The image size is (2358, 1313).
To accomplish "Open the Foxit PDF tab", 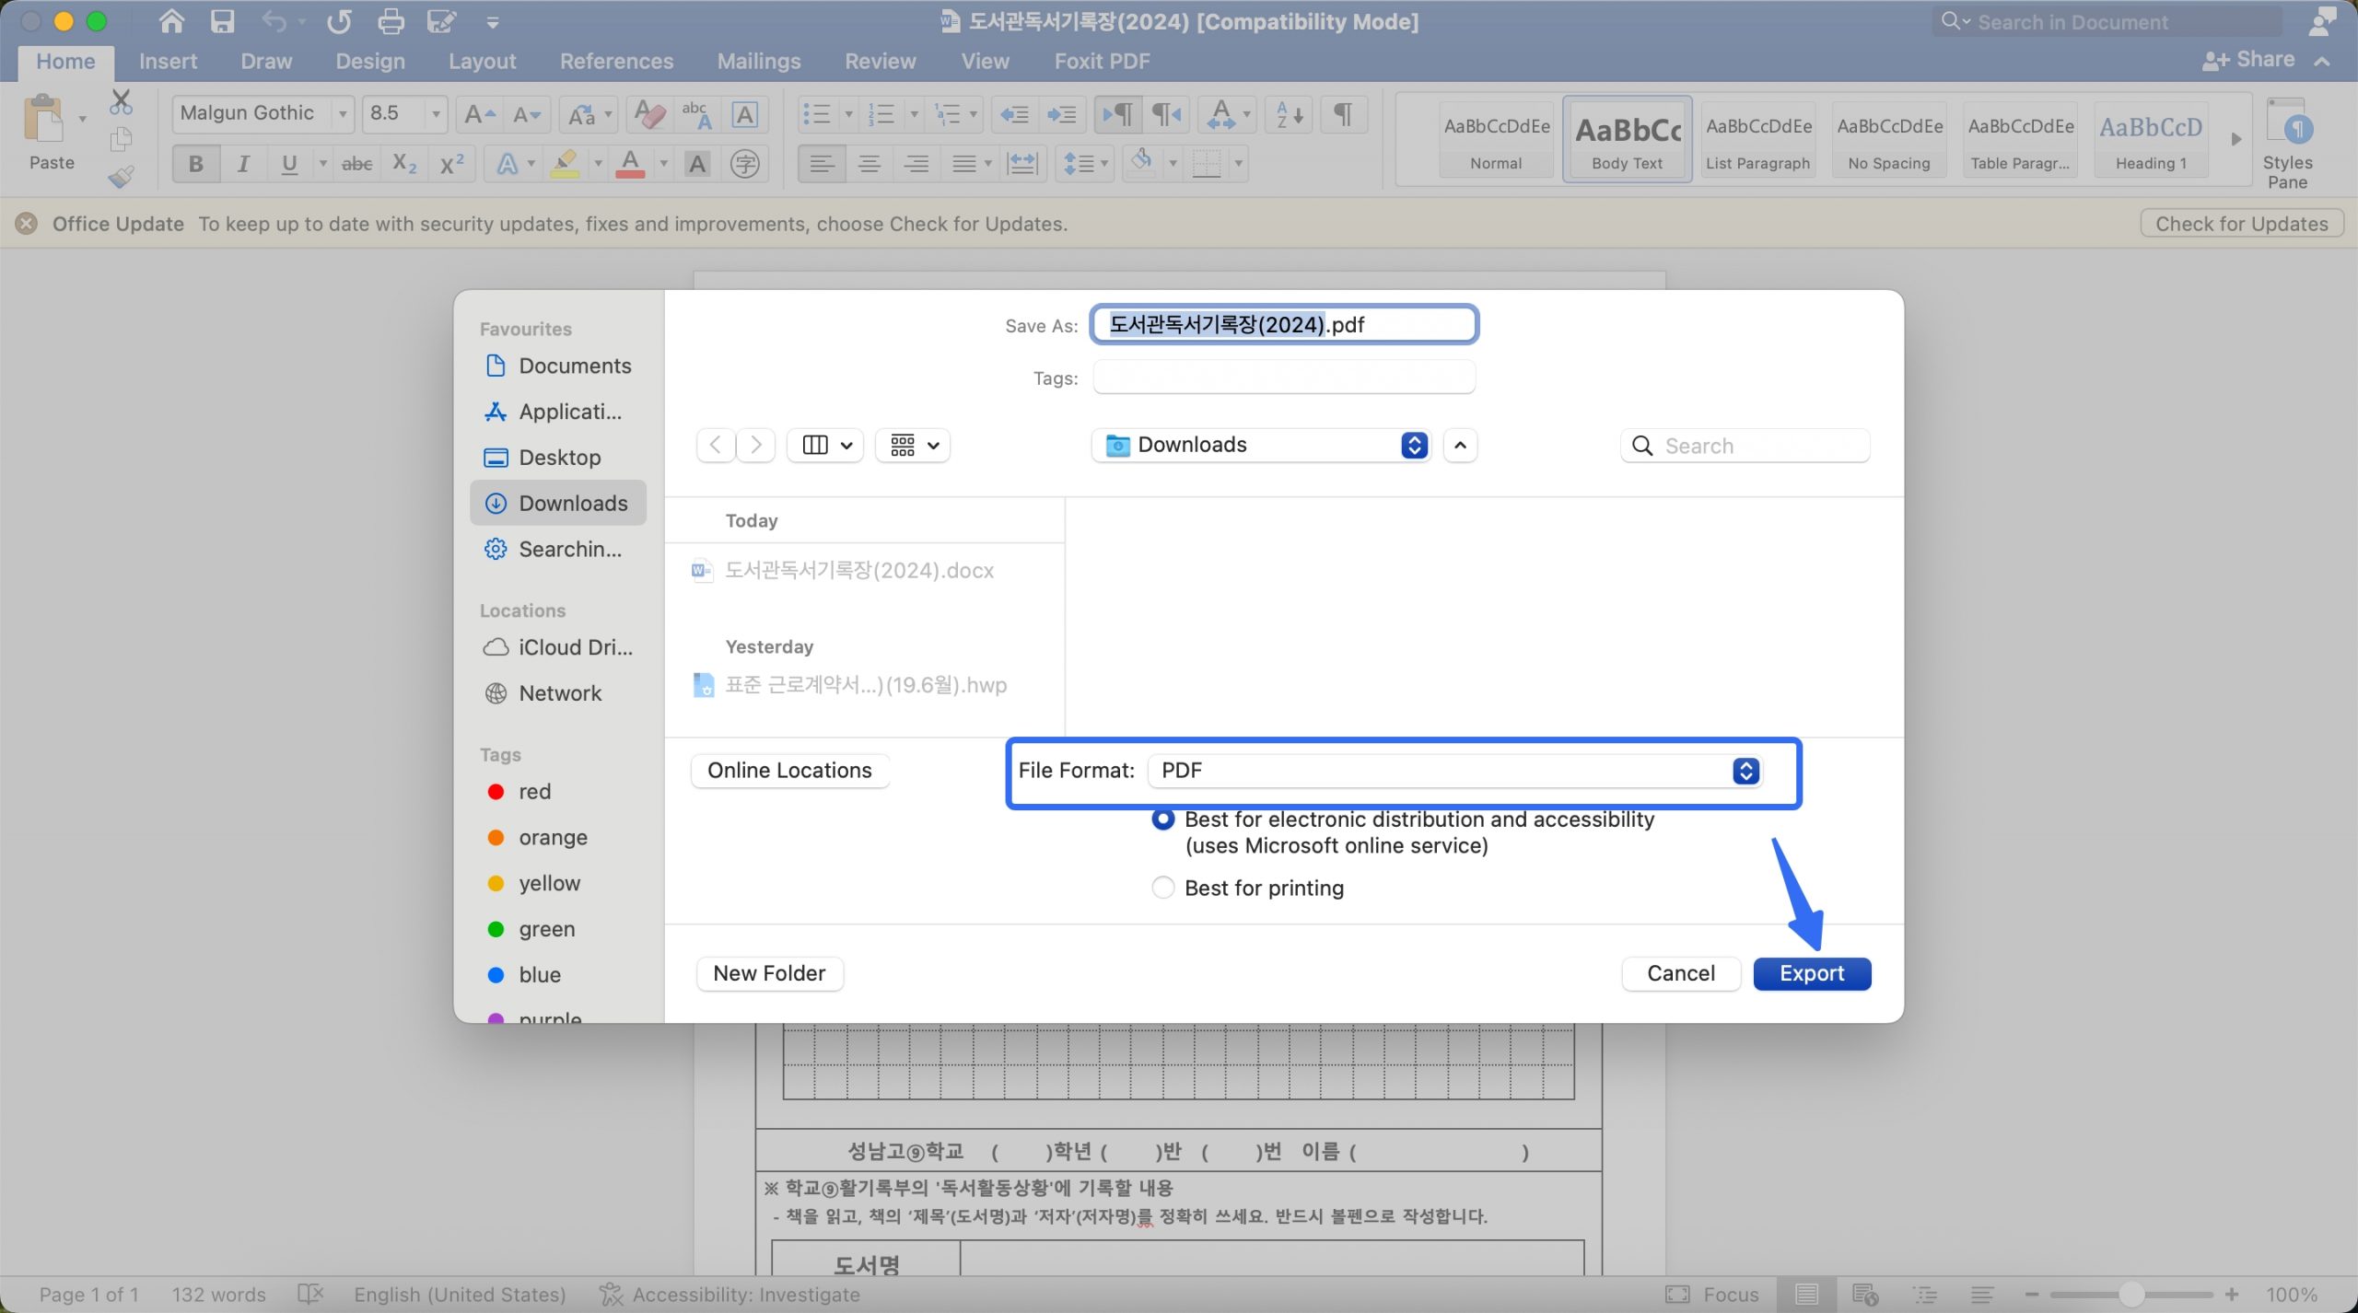I will click(1102, 62).
